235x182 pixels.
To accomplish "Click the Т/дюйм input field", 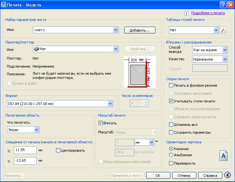I will coord(210,68).
